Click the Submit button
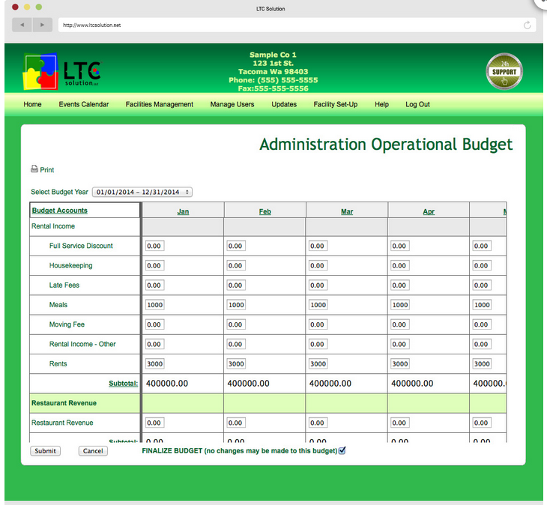 [x=46, y=451]
